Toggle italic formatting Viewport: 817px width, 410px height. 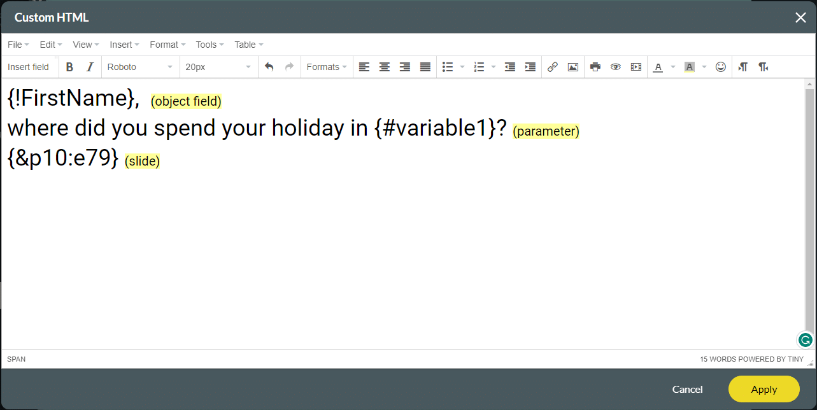tap(89, 67)
